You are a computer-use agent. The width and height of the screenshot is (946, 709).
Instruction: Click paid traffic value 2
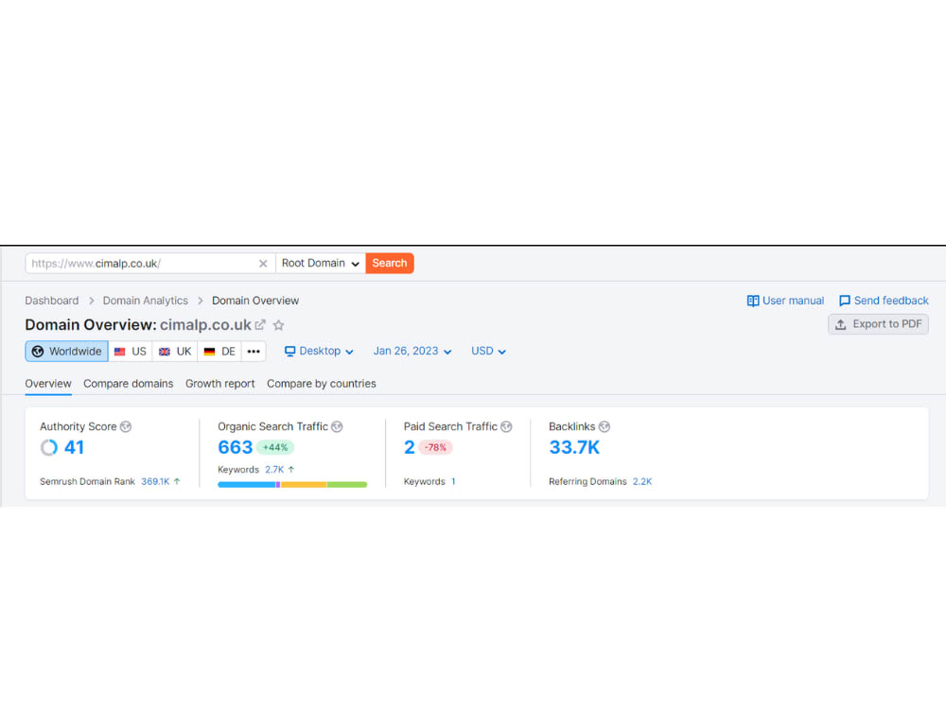point(409,447)
